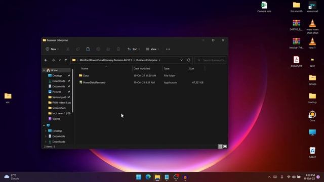Expand the lower Desktop tree node

(x=46, y=131)
